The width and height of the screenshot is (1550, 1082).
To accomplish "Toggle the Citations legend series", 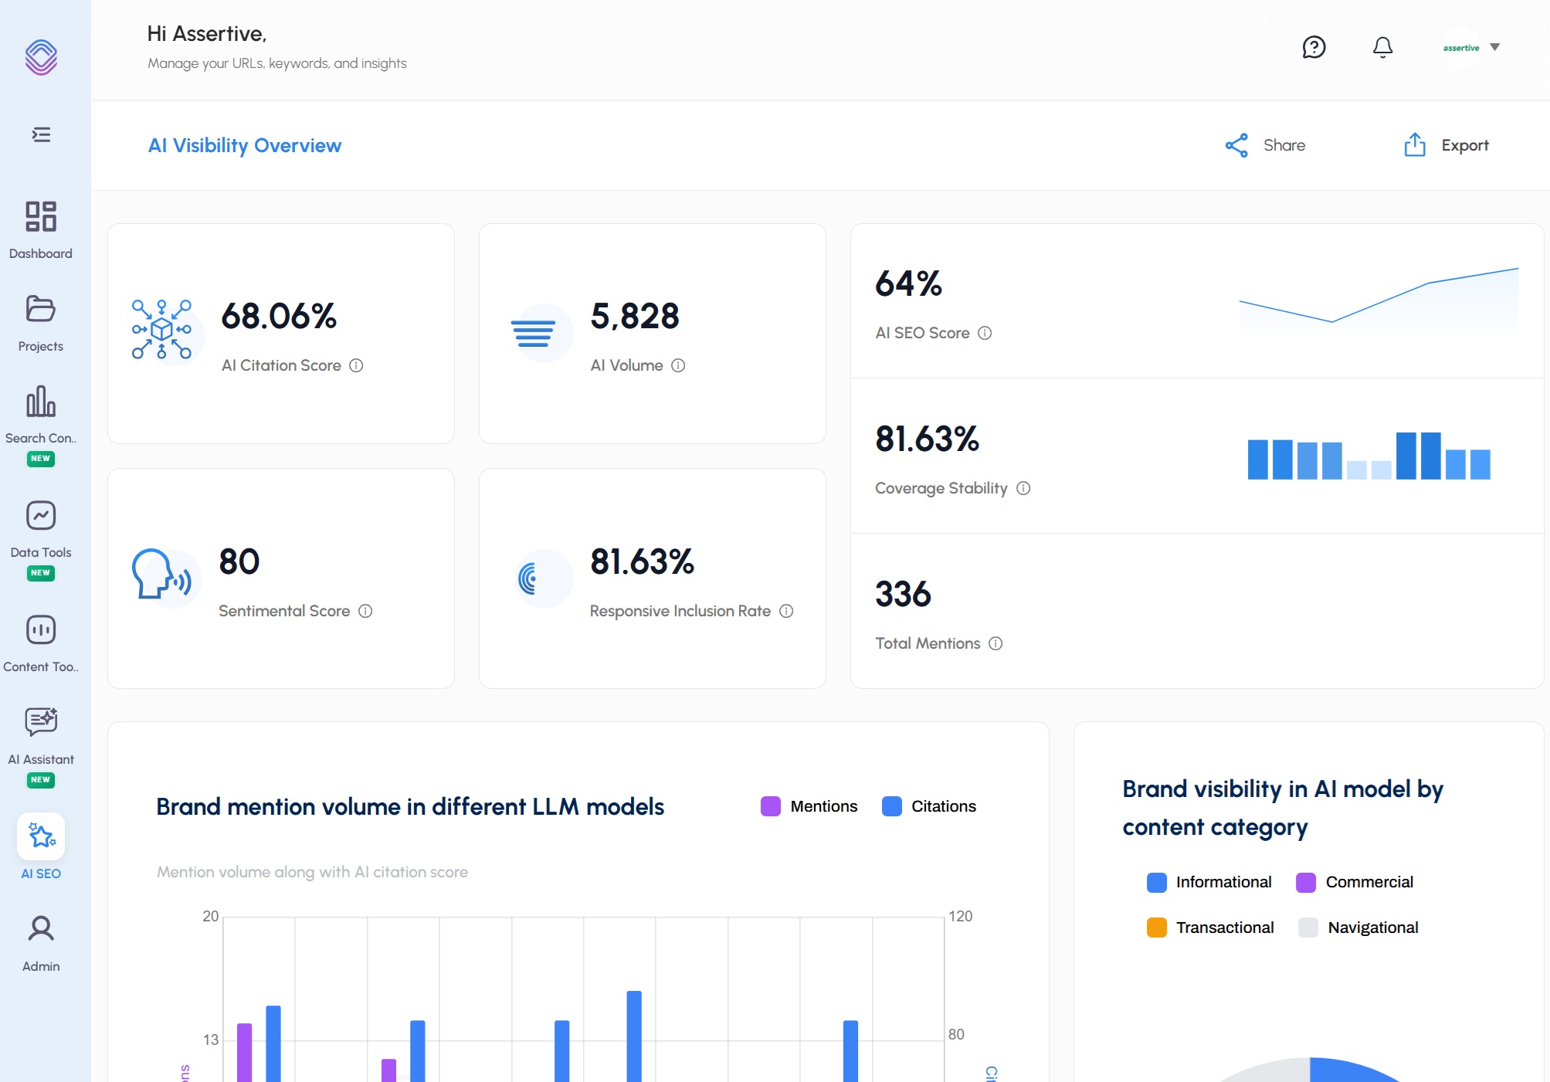I will click(929, 806).
